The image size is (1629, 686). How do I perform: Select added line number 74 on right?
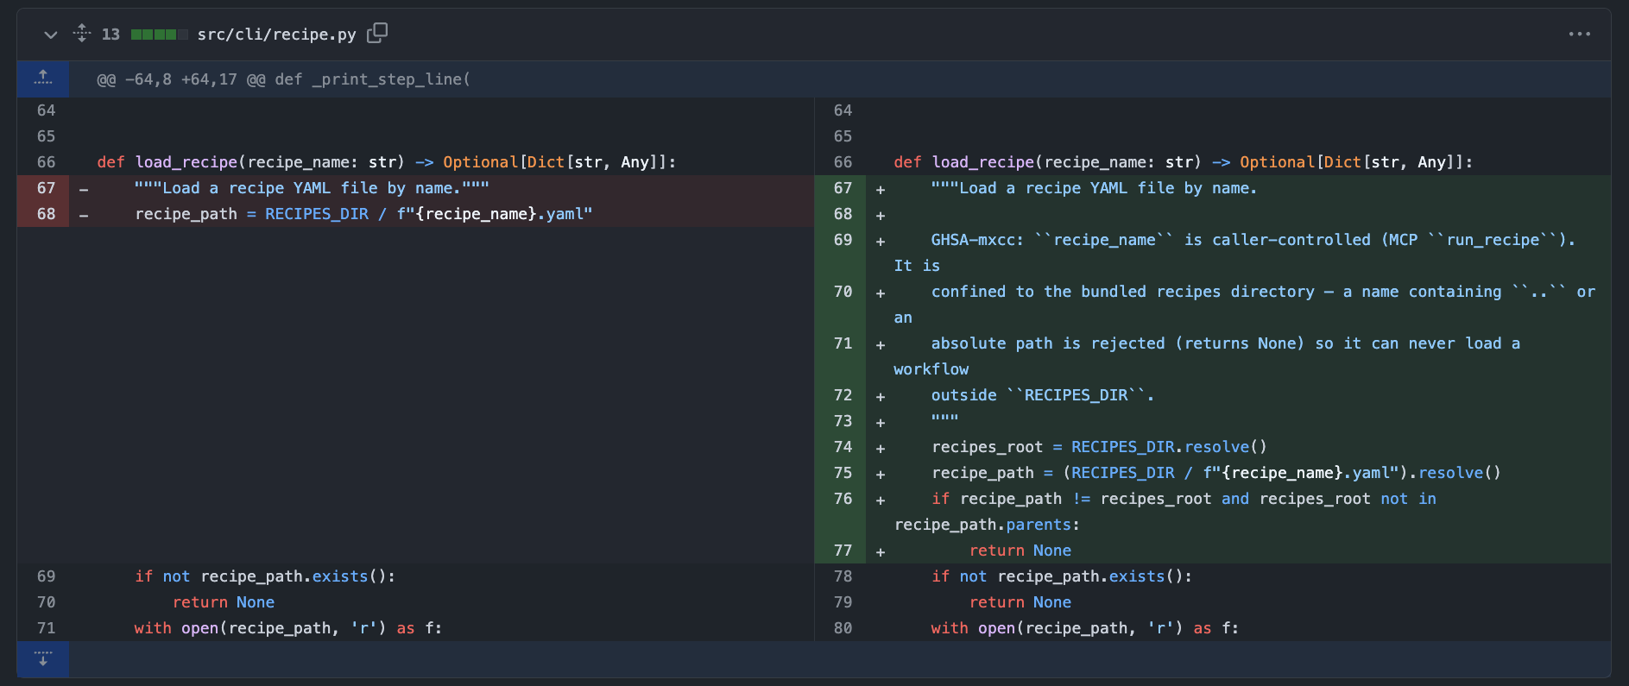(x=843, y=447)
